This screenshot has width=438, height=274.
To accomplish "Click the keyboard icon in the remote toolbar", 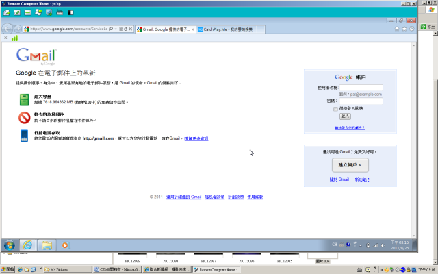I will [60, 12].
